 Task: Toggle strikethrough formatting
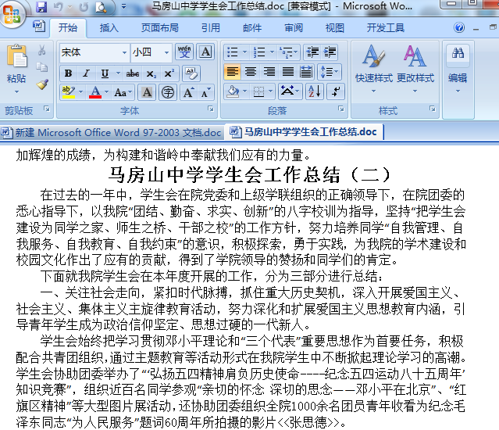tap(133, 73)
